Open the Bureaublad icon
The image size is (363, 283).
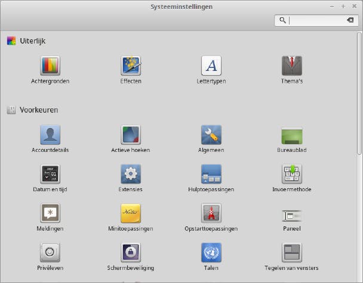tap(292, 135)
